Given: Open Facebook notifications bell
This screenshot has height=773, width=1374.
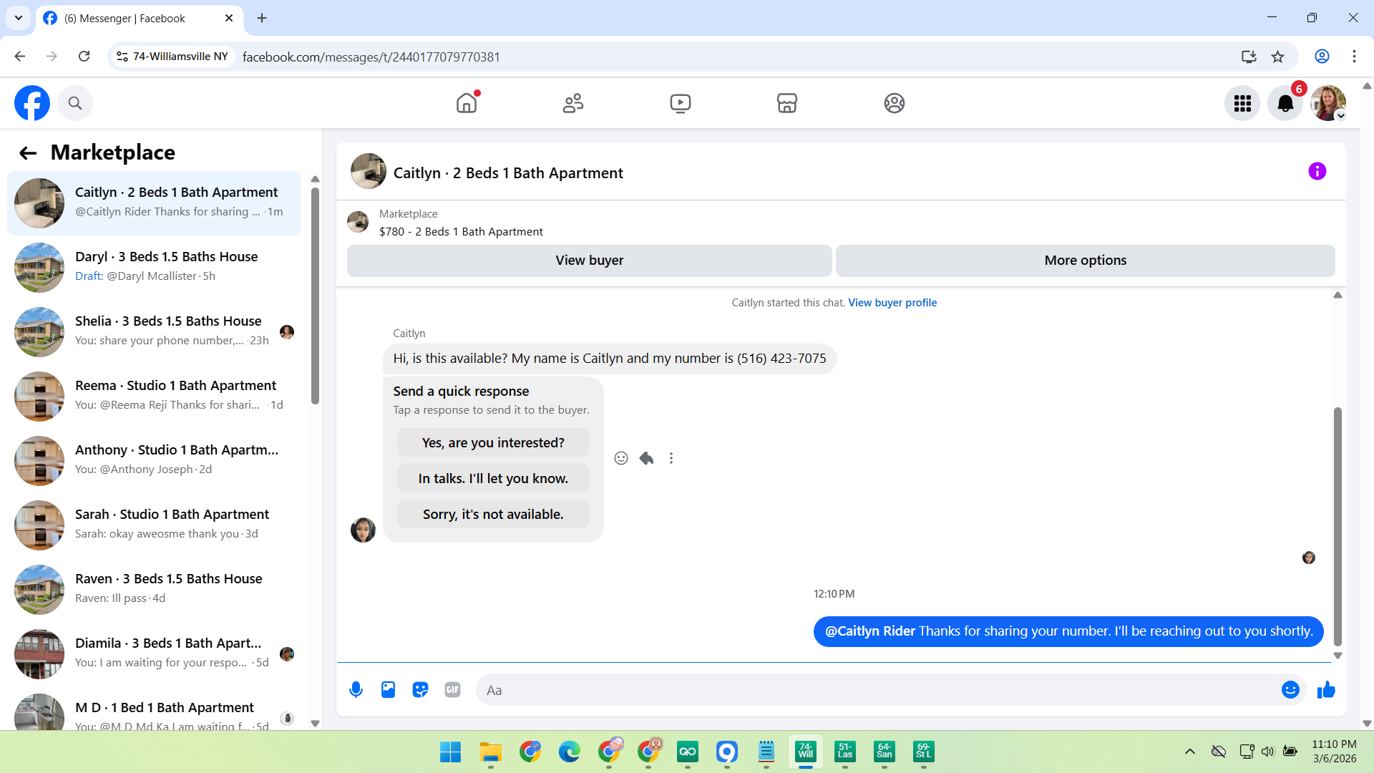Looking at the screenshot, I should (1285, 104).
